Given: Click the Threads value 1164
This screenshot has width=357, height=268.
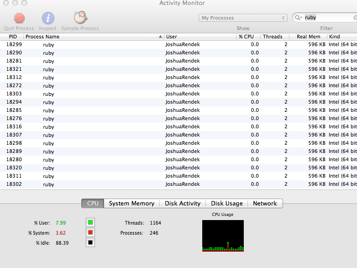Looking at the screenshot, I should pos(155,223).
